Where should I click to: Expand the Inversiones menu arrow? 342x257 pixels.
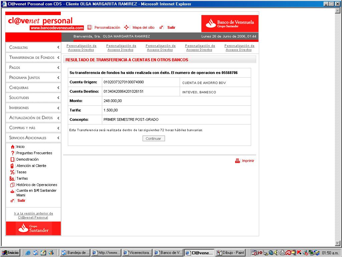tap(58, 108)
